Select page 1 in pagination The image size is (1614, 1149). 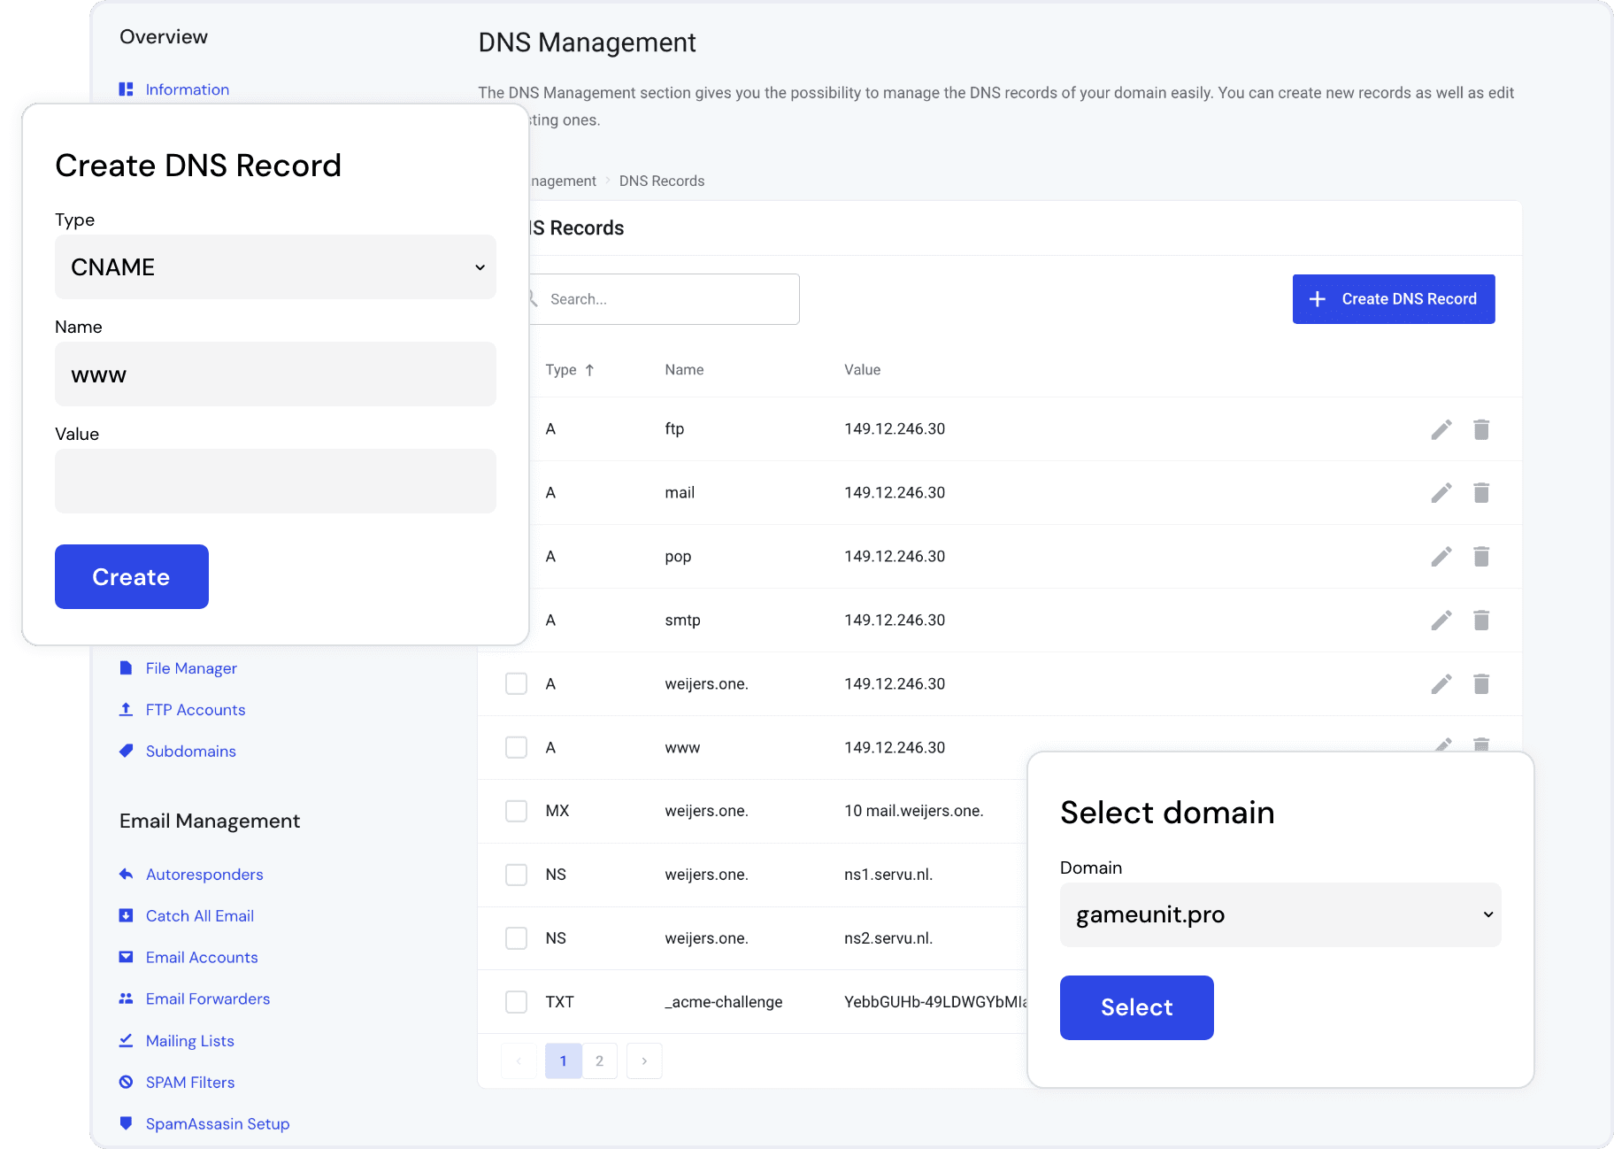pyautogui.click(x=563, y=1060)
